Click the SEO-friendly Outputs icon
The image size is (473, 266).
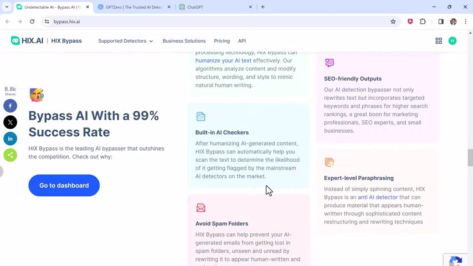pyautogui.click(x=330, y=63)
